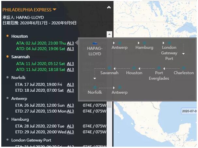Click the date marker label on the map
Image resolution: width=198 pixels, height=148 pixels.
(x=189, y=111)
